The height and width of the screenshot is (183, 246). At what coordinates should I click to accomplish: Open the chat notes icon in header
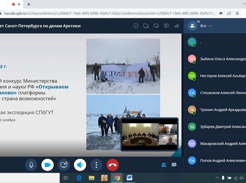[x=166, y=26]
